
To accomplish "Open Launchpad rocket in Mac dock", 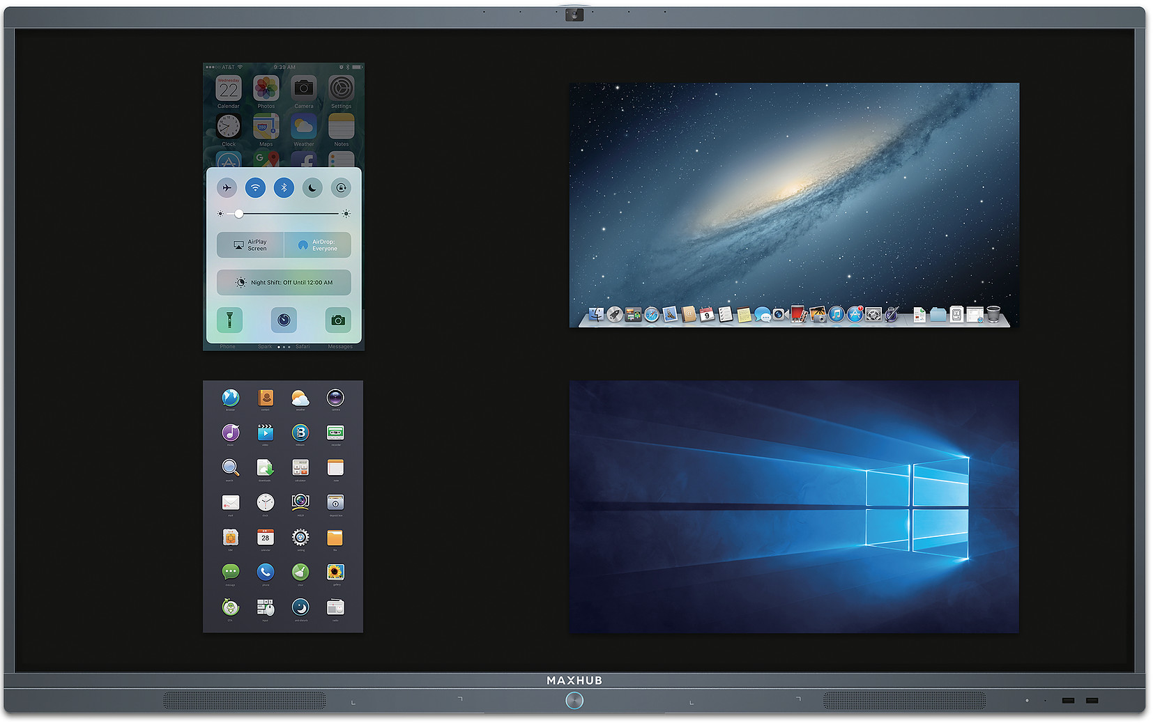I will pyautogui.click(x=615, y=314).
